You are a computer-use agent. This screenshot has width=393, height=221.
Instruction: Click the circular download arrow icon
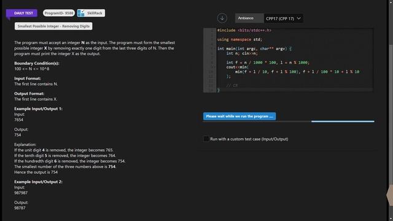[x=222, y=18]
